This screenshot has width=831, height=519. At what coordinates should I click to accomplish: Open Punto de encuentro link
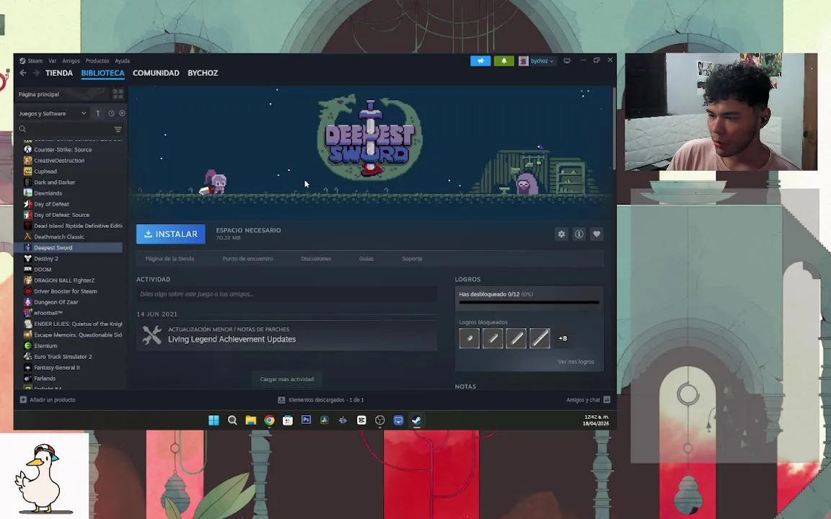coord(247,259)
